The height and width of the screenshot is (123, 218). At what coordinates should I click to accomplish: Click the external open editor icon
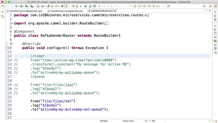pos(168,6)
